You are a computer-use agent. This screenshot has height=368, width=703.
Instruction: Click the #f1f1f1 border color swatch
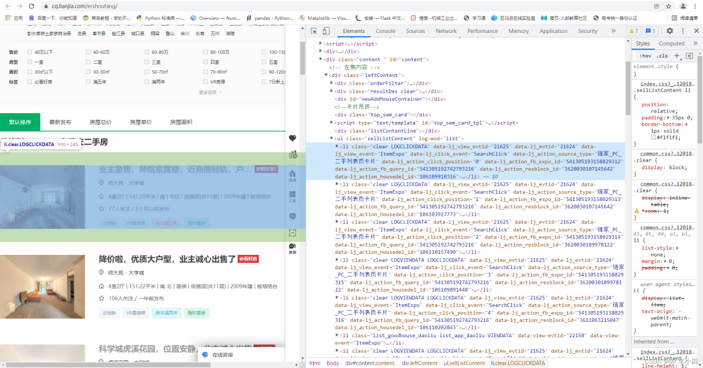point(653,137)
